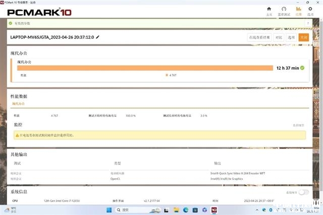
Task: Click the orange Modern Office battery bar
Action: pos(145,68)
